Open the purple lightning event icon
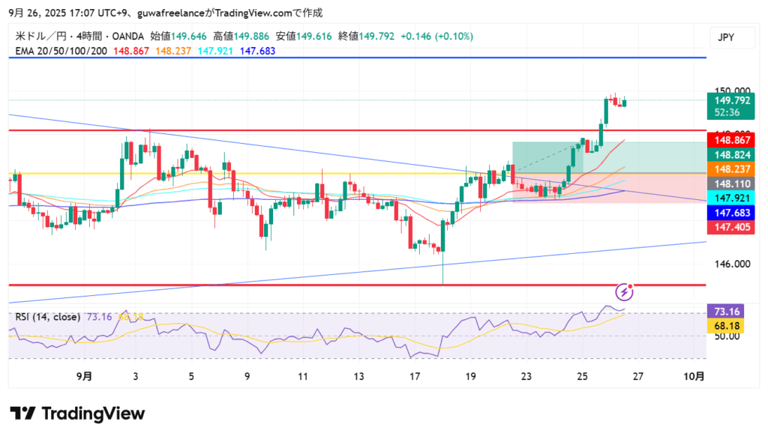Viewport: 768px width, 439px height. pyautogui.click(x=623, y=291)
